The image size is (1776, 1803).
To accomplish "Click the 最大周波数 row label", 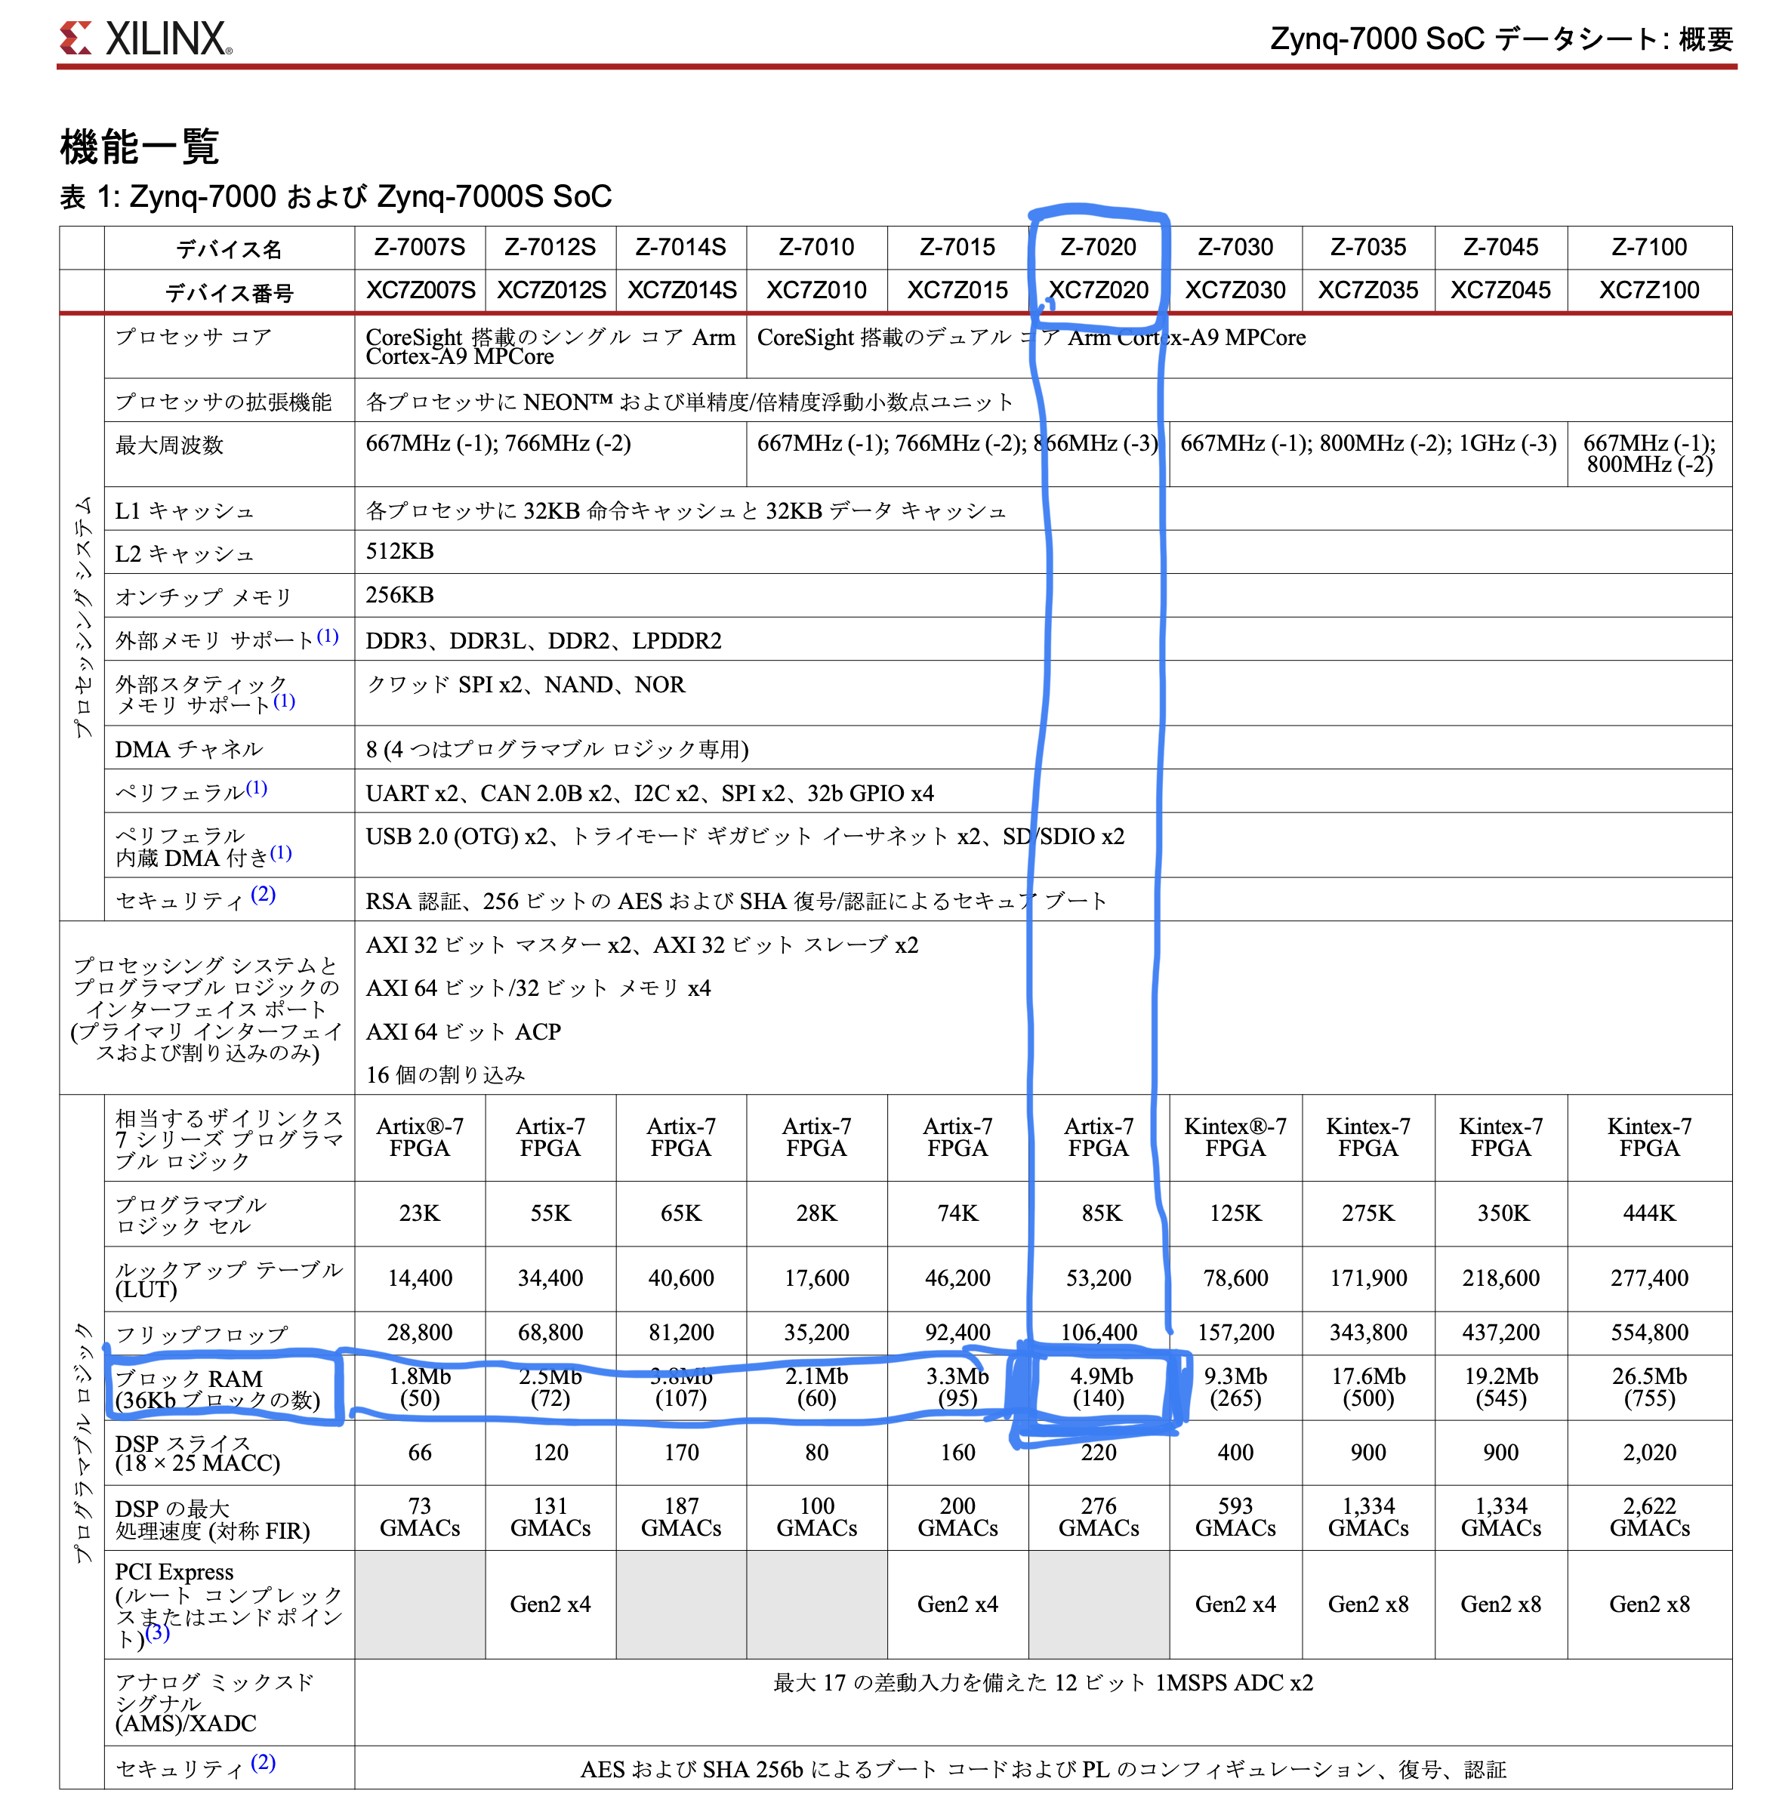I will [169, 445].
